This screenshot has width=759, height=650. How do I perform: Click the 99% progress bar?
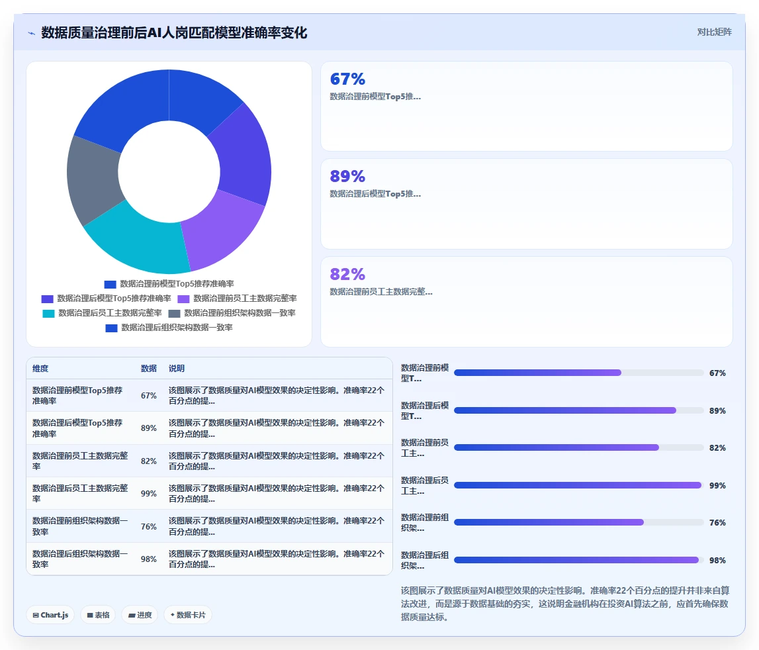pos(578,485)
